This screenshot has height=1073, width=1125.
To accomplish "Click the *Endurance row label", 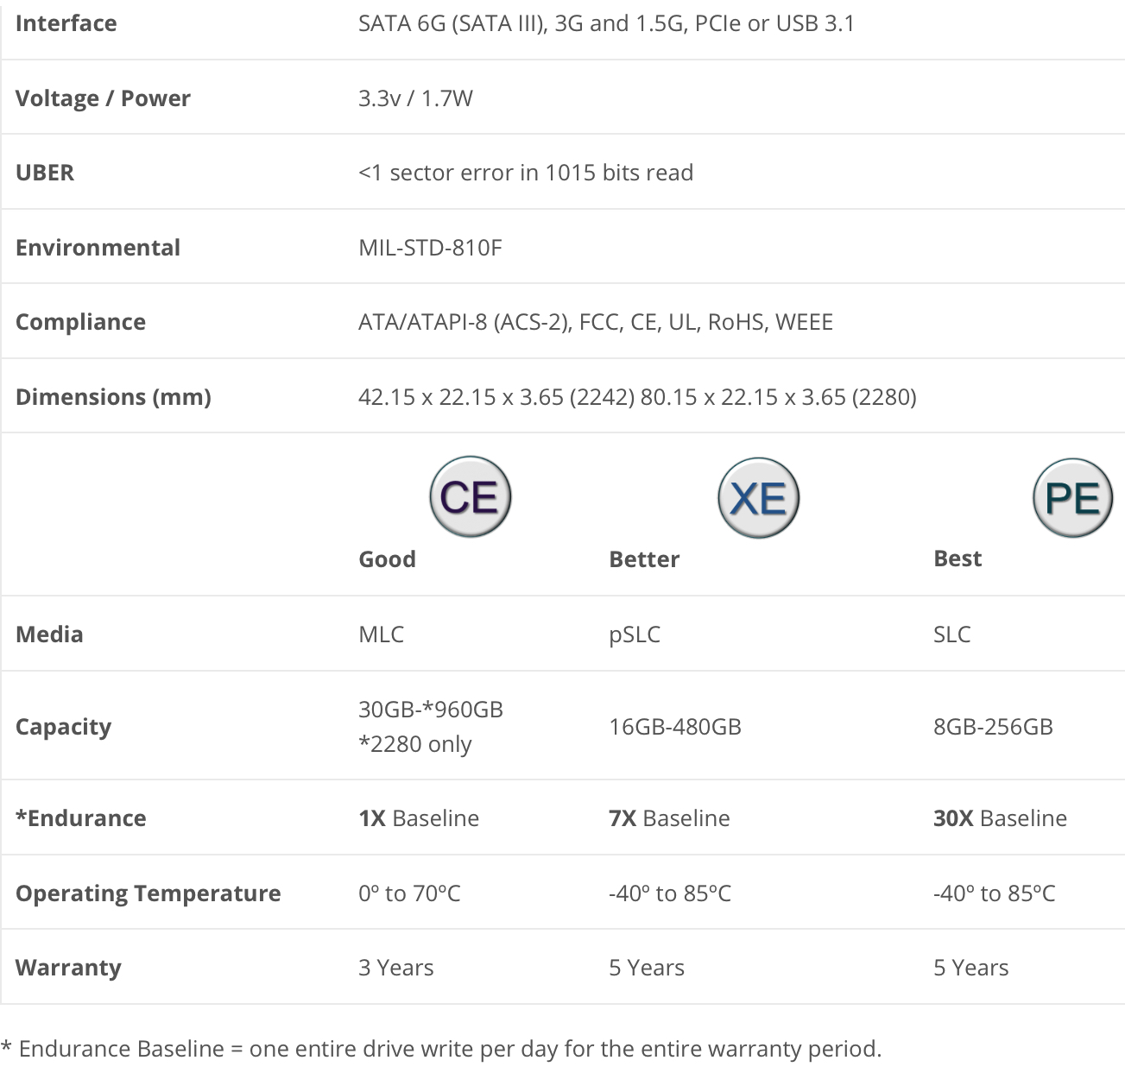I will (81, 818).
